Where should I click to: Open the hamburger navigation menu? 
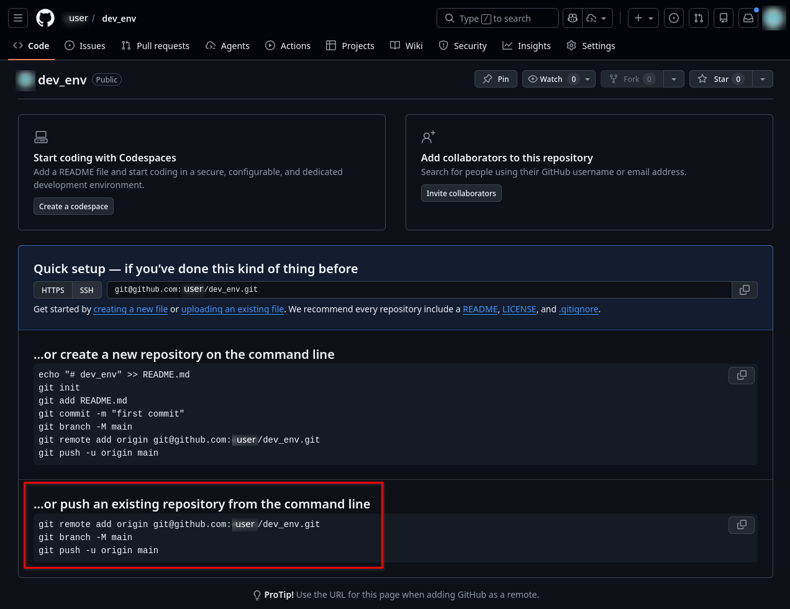coord(18,18)
